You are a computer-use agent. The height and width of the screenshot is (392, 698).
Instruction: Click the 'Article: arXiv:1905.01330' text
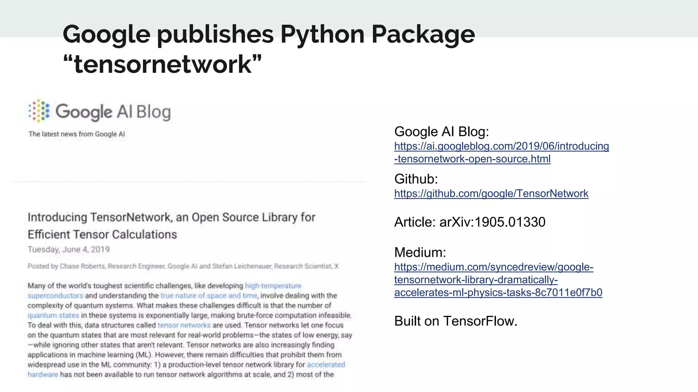[470, 222]
